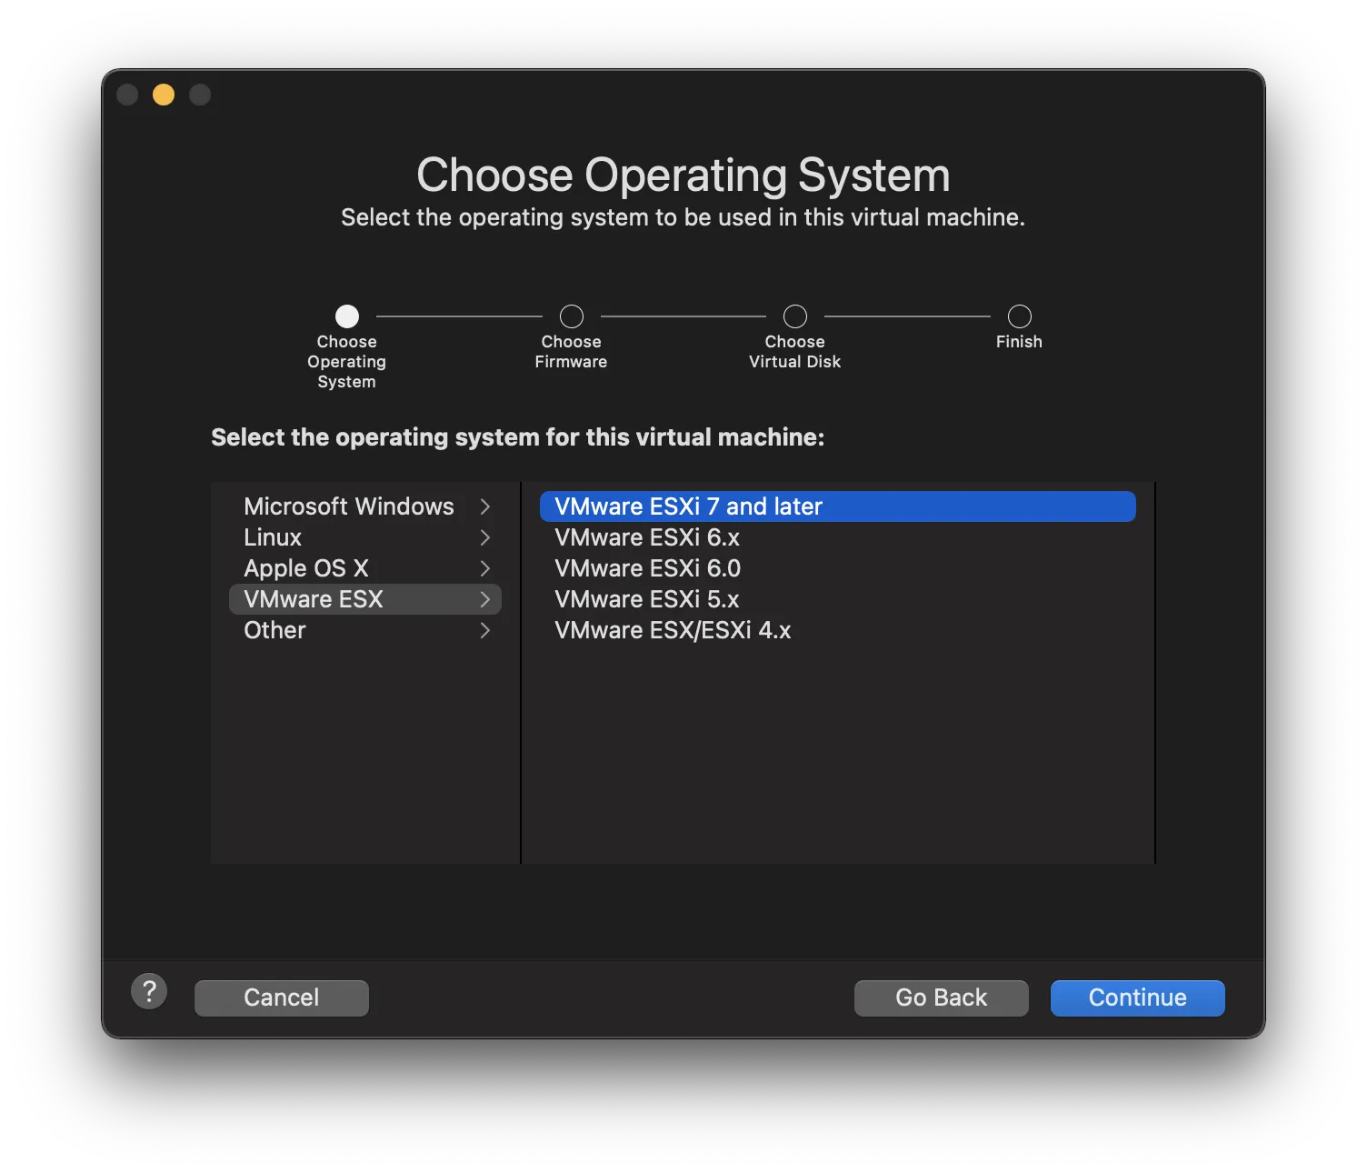Click the Go Back button
Screen dimensions: 1367x1173
pos(941,998)
